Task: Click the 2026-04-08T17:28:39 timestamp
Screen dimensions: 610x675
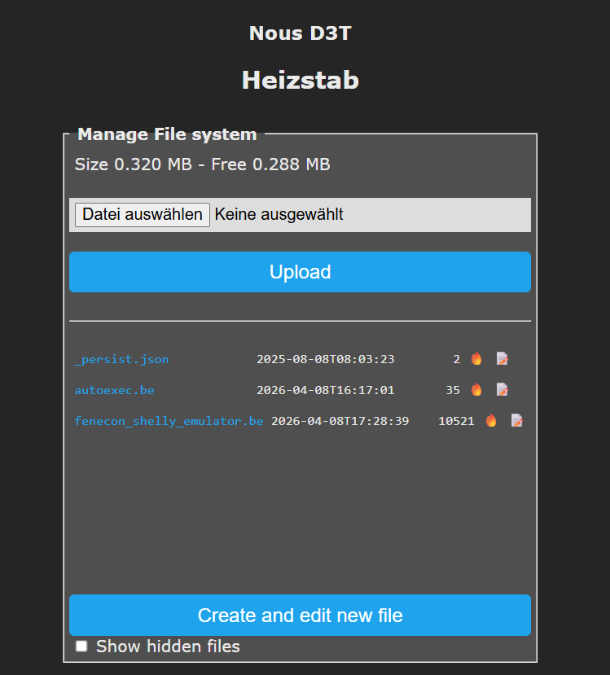Action: pyautogui.click(x=340, y=421)
